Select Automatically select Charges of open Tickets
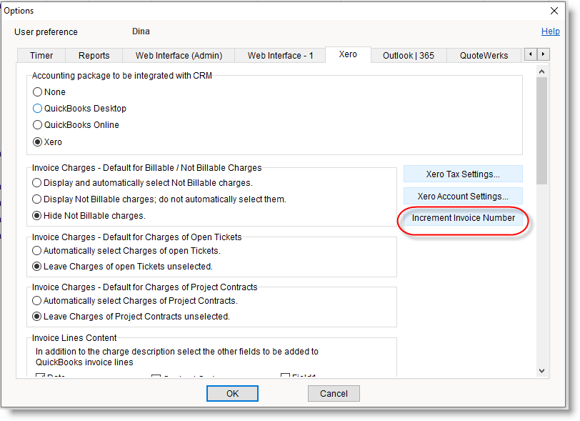Image resolution: width=580 pixels, height=421 pixels. tap(36, 250)
